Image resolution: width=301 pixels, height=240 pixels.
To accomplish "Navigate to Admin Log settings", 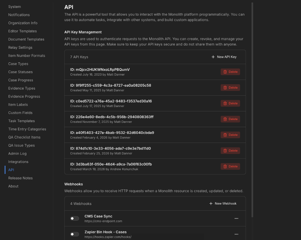I will point(18,153).
